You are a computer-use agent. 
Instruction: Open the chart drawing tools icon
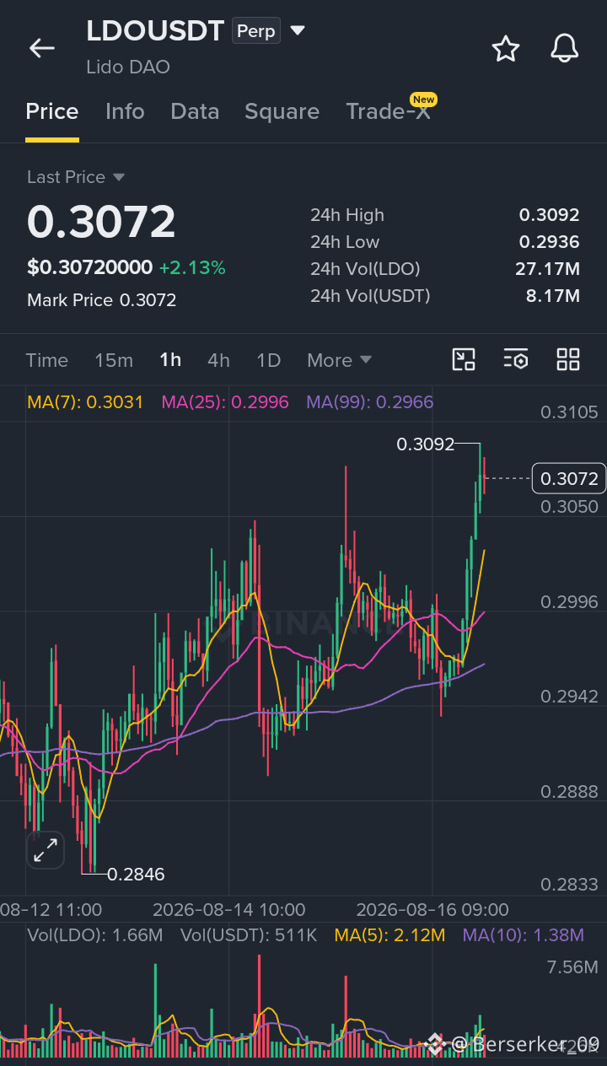pyautogui.click(x=464, y=360)
